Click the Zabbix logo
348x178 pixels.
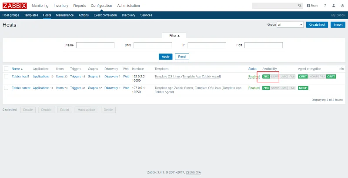[15, 6]
